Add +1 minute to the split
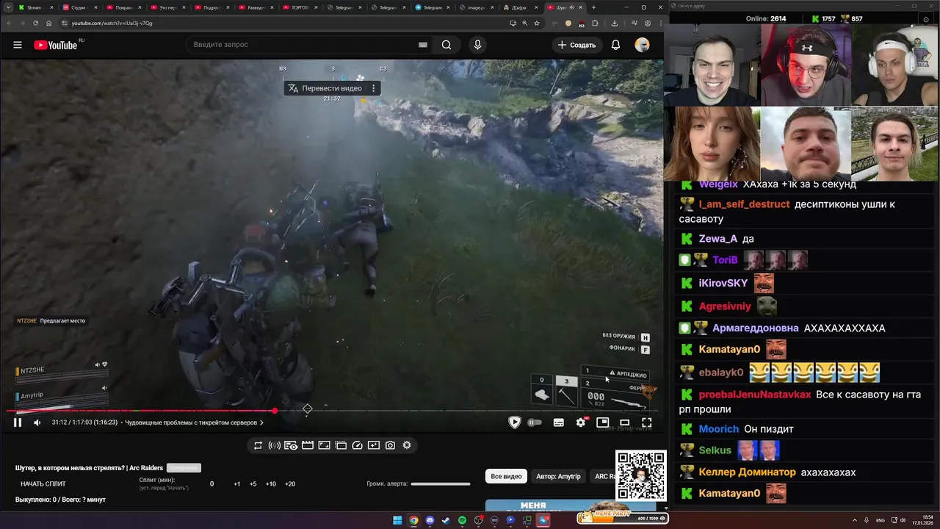This screenshot has height=529, width=940. pos(236,484)
